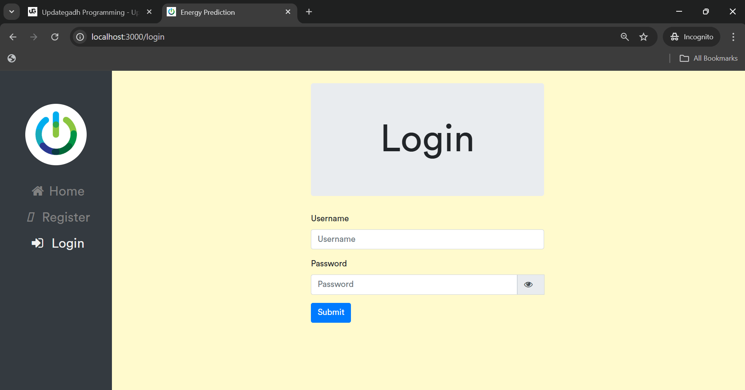Open the Home page from the sidebar

pos(58,191)
